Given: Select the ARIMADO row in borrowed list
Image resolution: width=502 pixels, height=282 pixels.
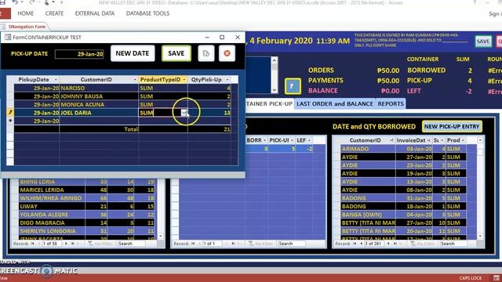Looking at the screenshot, I should (403, 149).
